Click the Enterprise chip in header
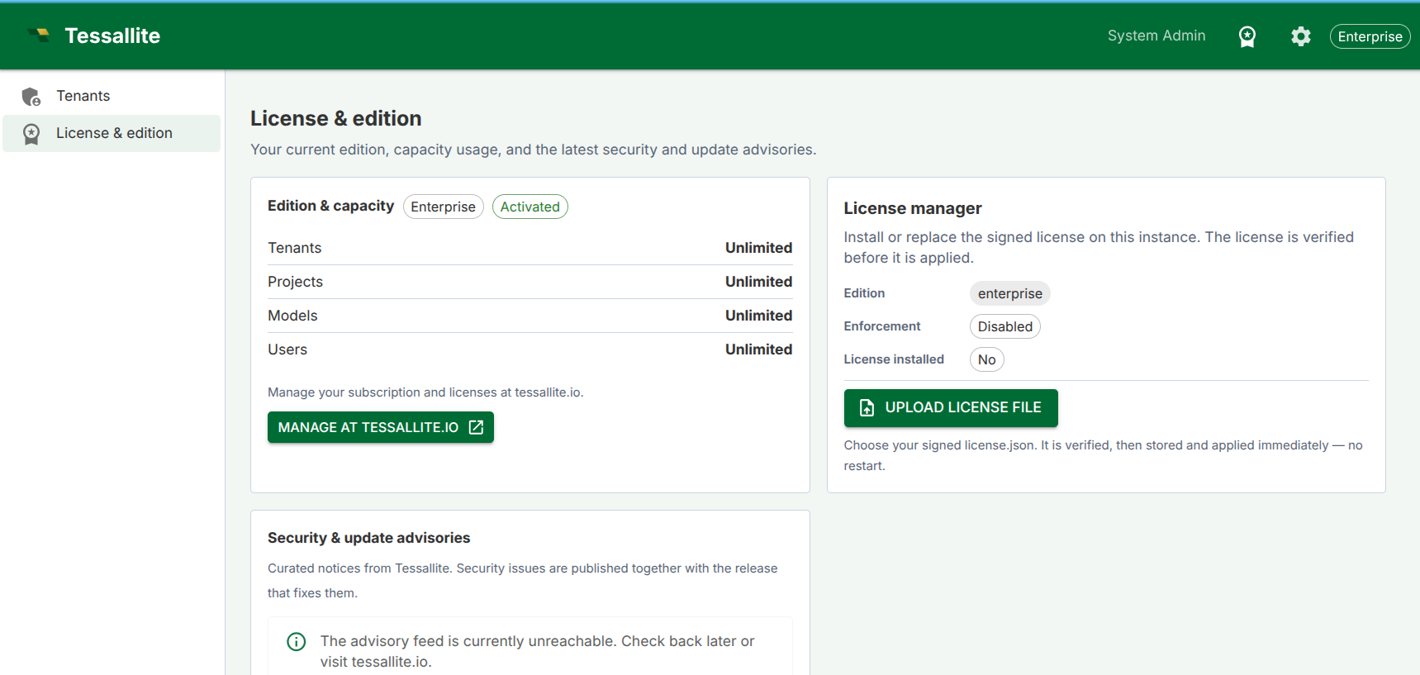The width and height of the screenshot is (1420, 675). coord(1370,36)
